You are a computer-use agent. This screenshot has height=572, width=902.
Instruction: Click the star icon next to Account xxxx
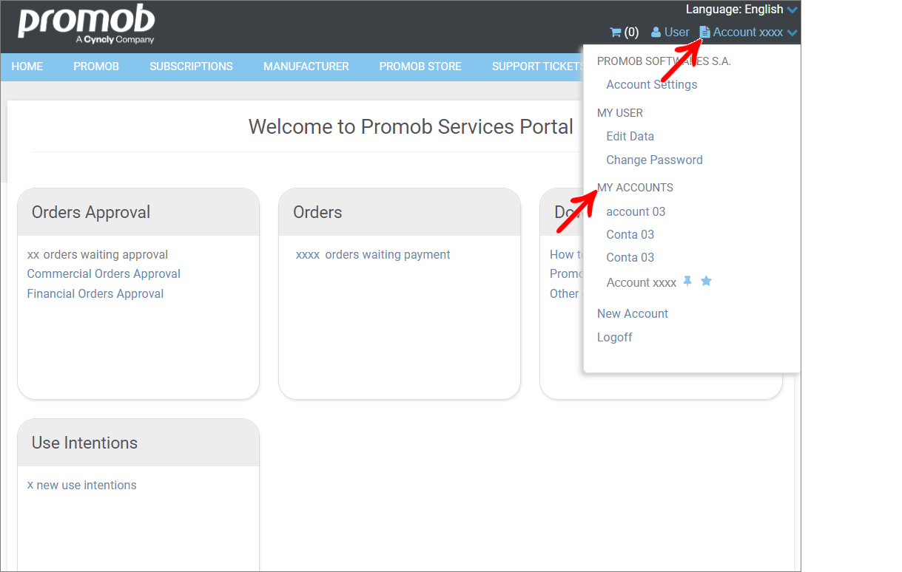[706, 281]
